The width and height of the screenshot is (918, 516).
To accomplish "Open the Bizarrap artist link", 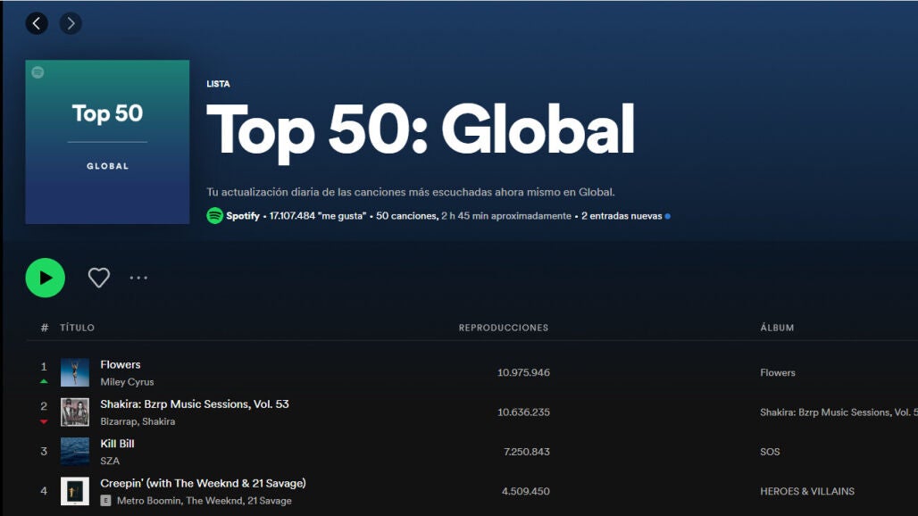I will click(119, 421).
